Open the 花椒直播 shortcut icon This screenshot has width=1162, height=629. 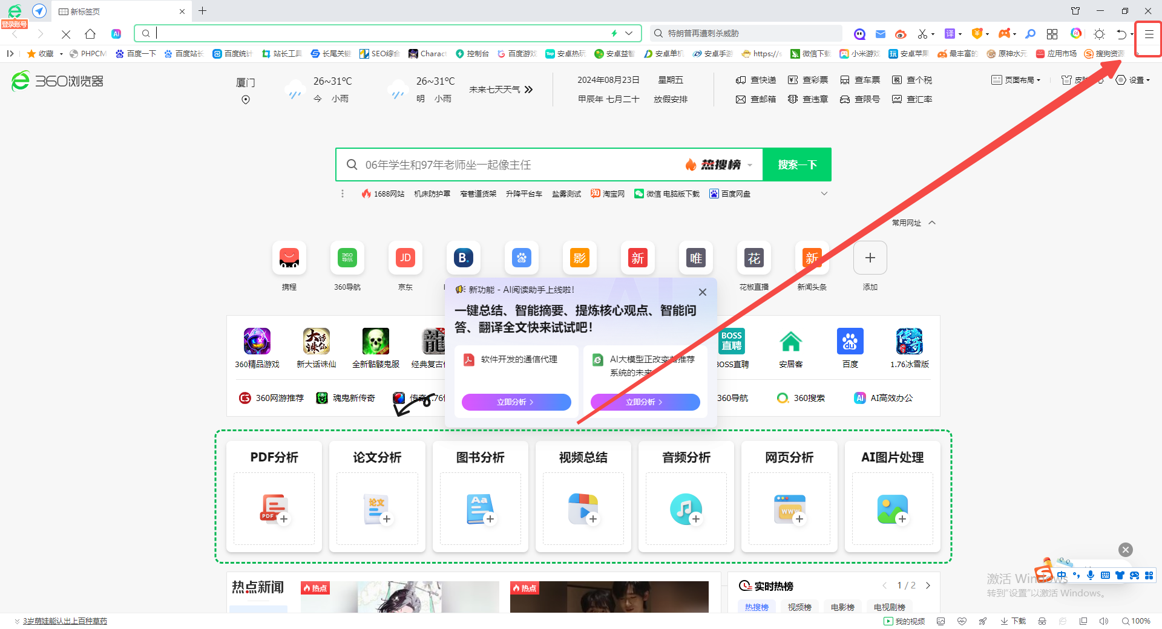(x=754, y=258)
